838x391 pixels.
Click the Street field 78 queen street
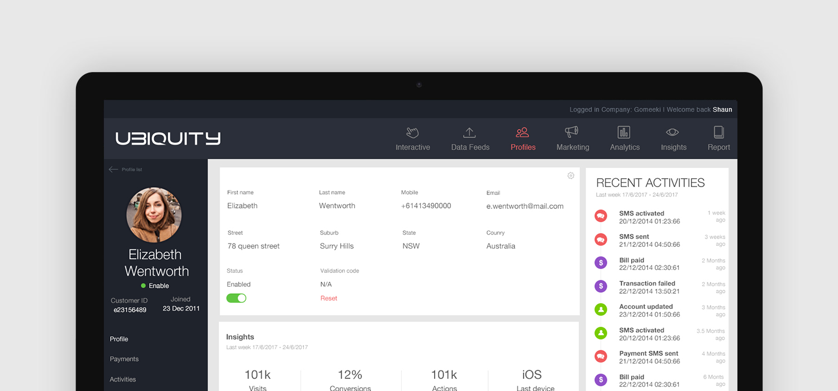pos(254,246)
